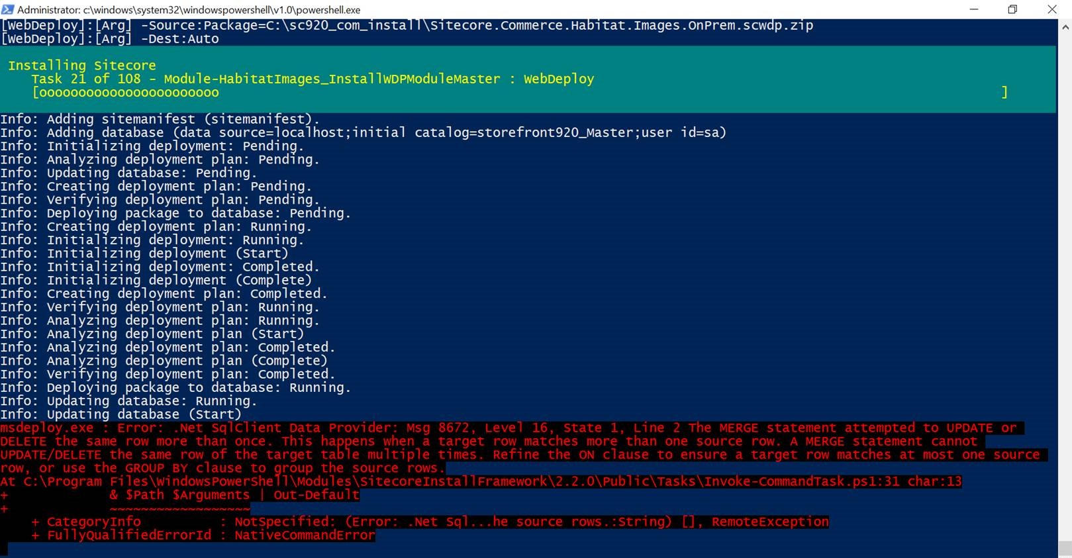This screenshot has width=1072, height=558.
Task: Select the NativeCommandError identifier text
Action: click(x=304, y=535)
